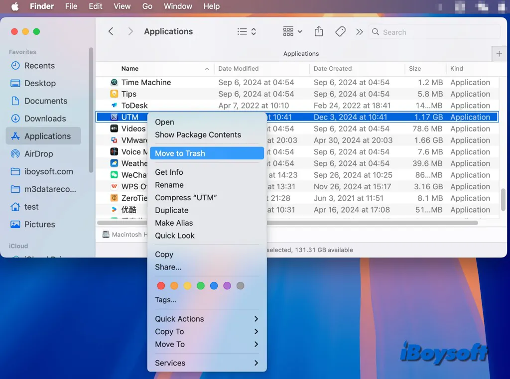
Task: Expand the Copy To submenu
Action: tap(207, 332)
